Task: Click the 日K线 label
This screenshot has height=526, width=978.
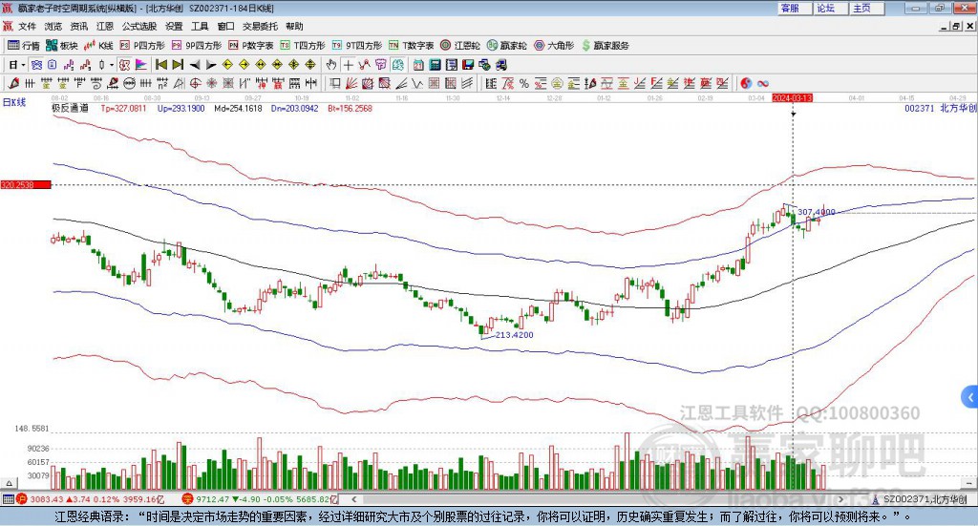Action: 14,103
